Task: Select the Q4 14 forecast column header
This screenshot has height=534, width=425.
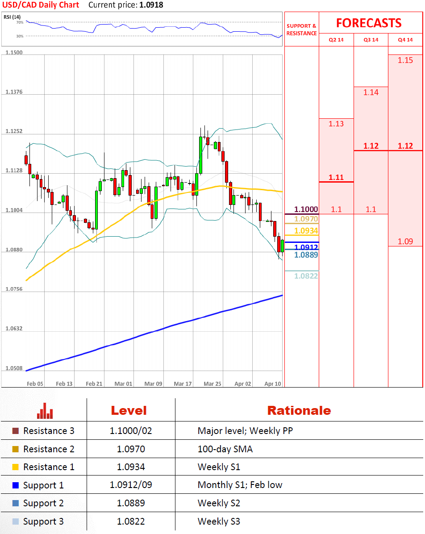Action: (405, 40)
